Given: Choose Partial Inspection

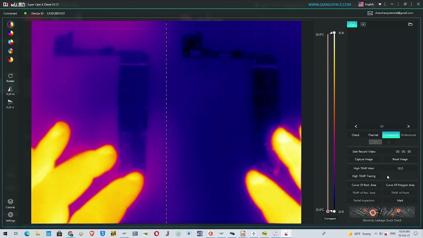Looking at the screenshot, I should pos(364,201).
